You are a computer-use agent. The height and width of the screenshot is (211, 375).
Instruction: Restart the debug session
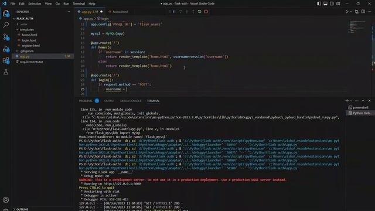point(199,12)
